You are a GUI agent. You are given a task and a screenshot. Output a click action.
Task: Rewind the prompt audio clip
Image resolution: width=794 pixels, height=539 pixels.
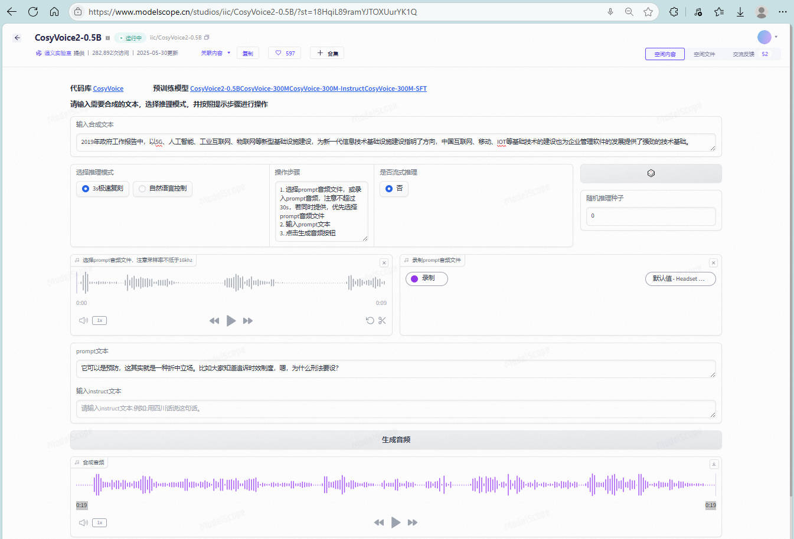pyautogui.click(x=214, y=321)
